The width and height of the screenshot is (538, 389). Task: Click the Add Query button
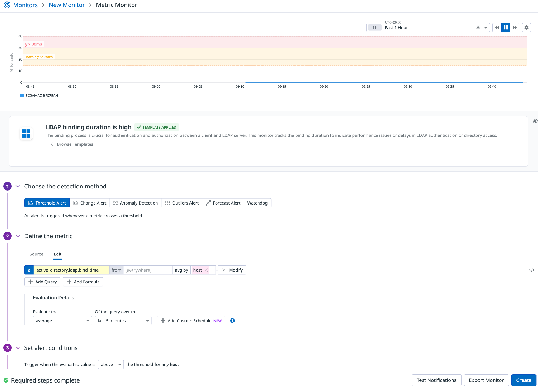pos(42,282)
